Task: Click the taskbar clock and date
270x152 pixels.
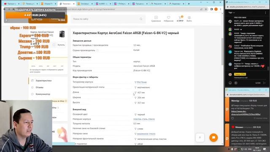Action: 257,149
